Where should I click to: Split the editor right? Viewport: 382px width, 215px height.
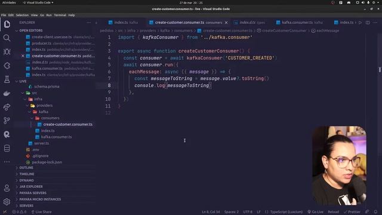(368, 23)
